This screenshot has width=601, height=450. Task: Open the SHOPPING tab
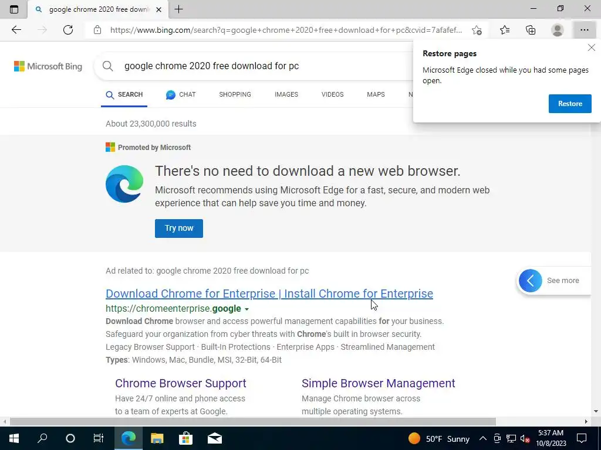pos(235,94)
